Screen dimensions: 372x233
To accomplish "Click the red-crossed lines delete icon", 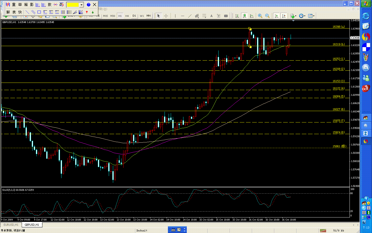I will [x=56, y=5].
